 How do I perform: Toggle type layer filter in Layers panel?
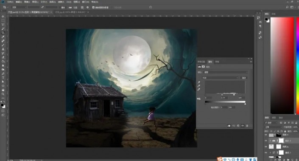(288, 123)
